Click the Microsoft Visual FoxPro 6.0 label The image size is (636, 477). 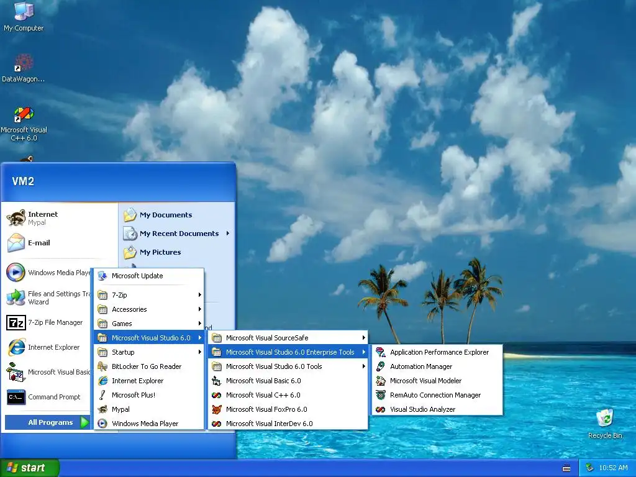pyautogui.click(x=266, y=410)
